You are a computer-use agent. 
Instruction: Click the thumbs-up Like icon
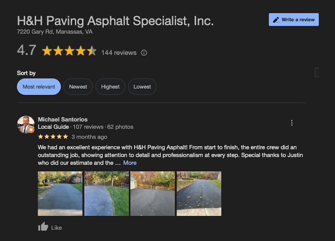click(43, 226)
